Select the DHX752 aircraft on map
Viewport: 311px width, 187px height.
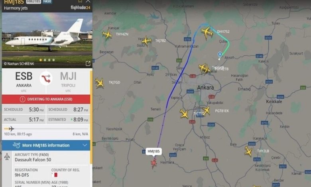click(207, 32)
